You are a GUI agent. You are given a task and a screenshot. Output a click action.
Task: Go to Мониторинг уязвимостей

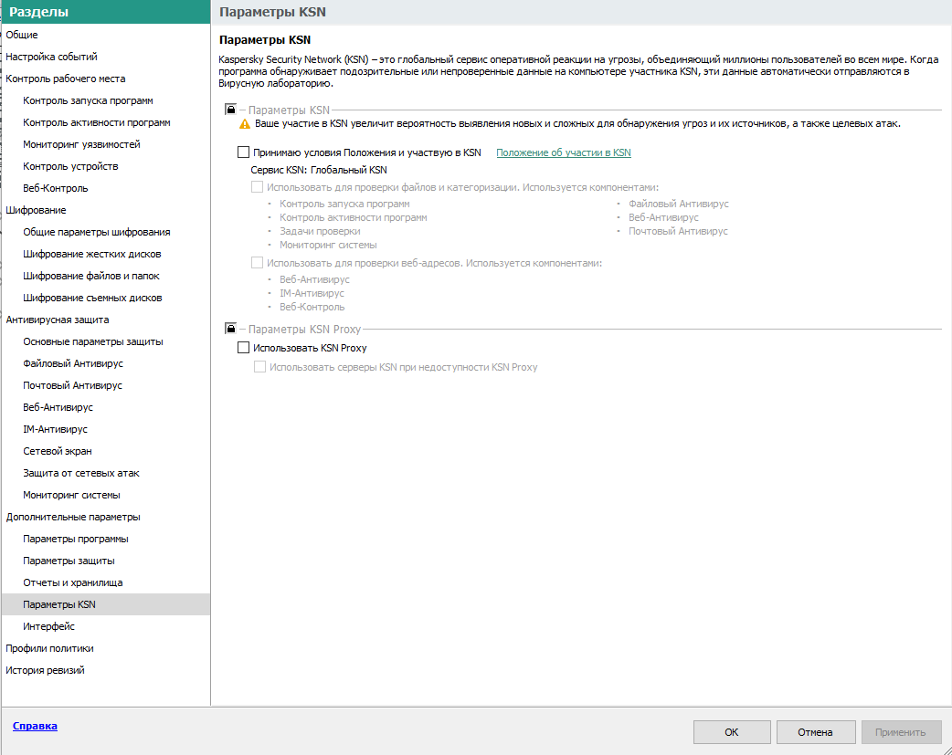coord(106,144)
